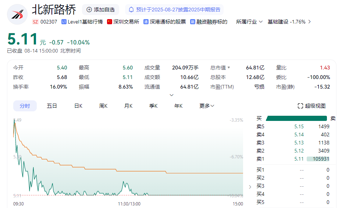Open the 2025中期报告 disclosure notice
Screen dimensions: 342x208
174,10
